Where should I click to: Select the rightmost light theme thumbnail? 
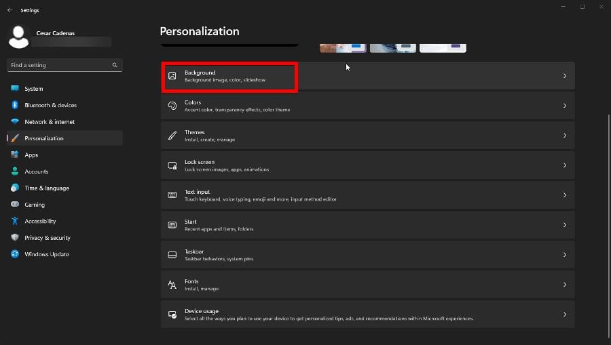[443, 48]
